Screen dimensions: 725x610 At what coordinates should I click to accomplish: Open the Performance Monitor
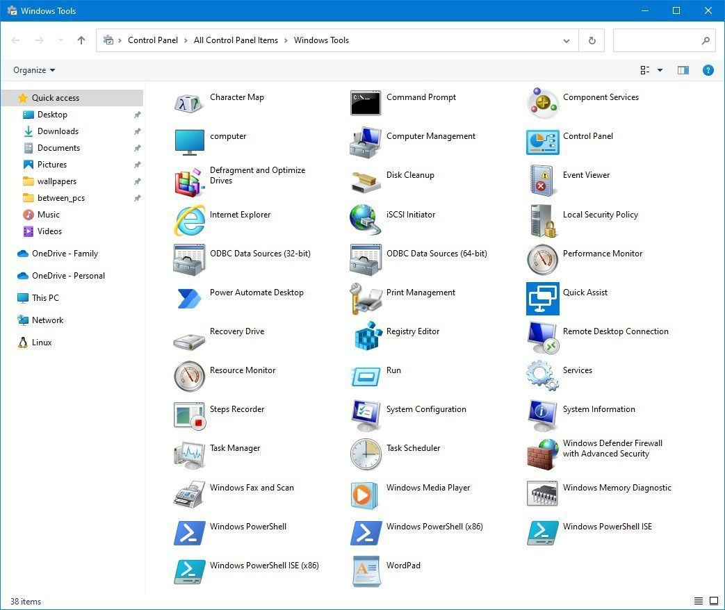[x=602, y=254]
